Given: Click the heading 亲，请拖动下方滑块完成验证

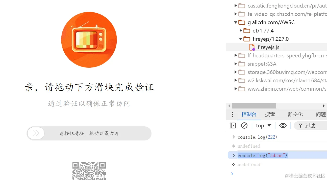Looking at the screenshot, I should click(89, 87).
